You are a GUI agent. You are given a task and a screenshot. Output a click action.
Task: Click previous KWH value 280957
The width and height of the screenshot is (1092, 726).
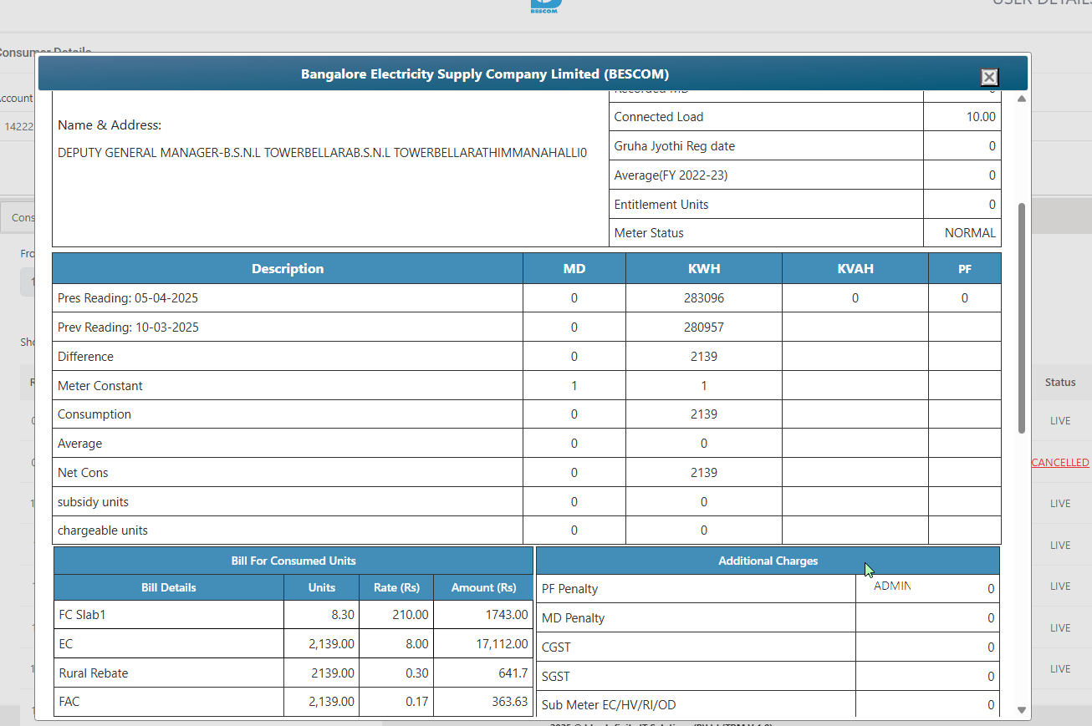pyautogui.click(x=704, y=327)
